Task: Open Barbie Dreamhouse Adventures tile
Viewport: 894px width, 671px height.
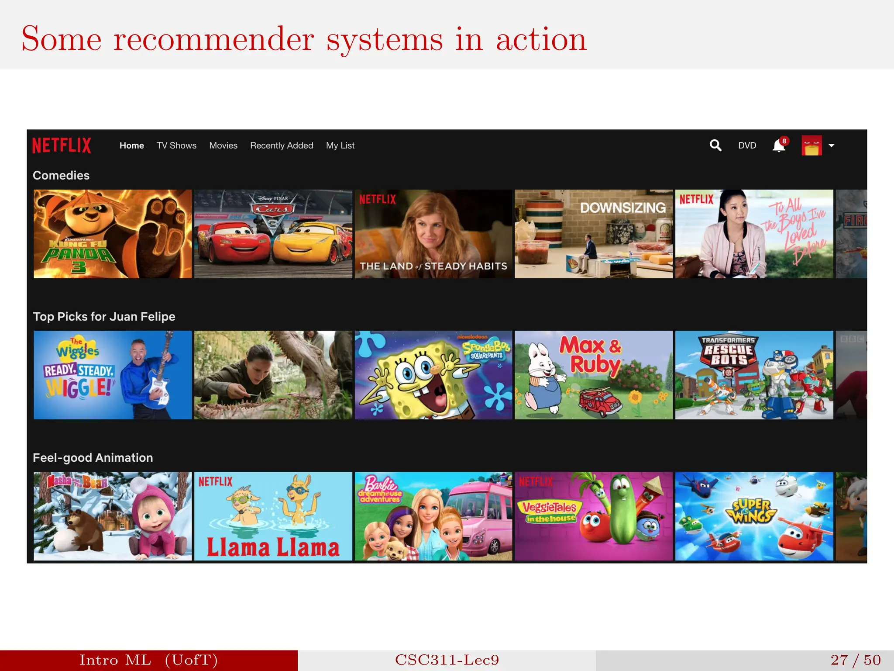Action: 433,516
